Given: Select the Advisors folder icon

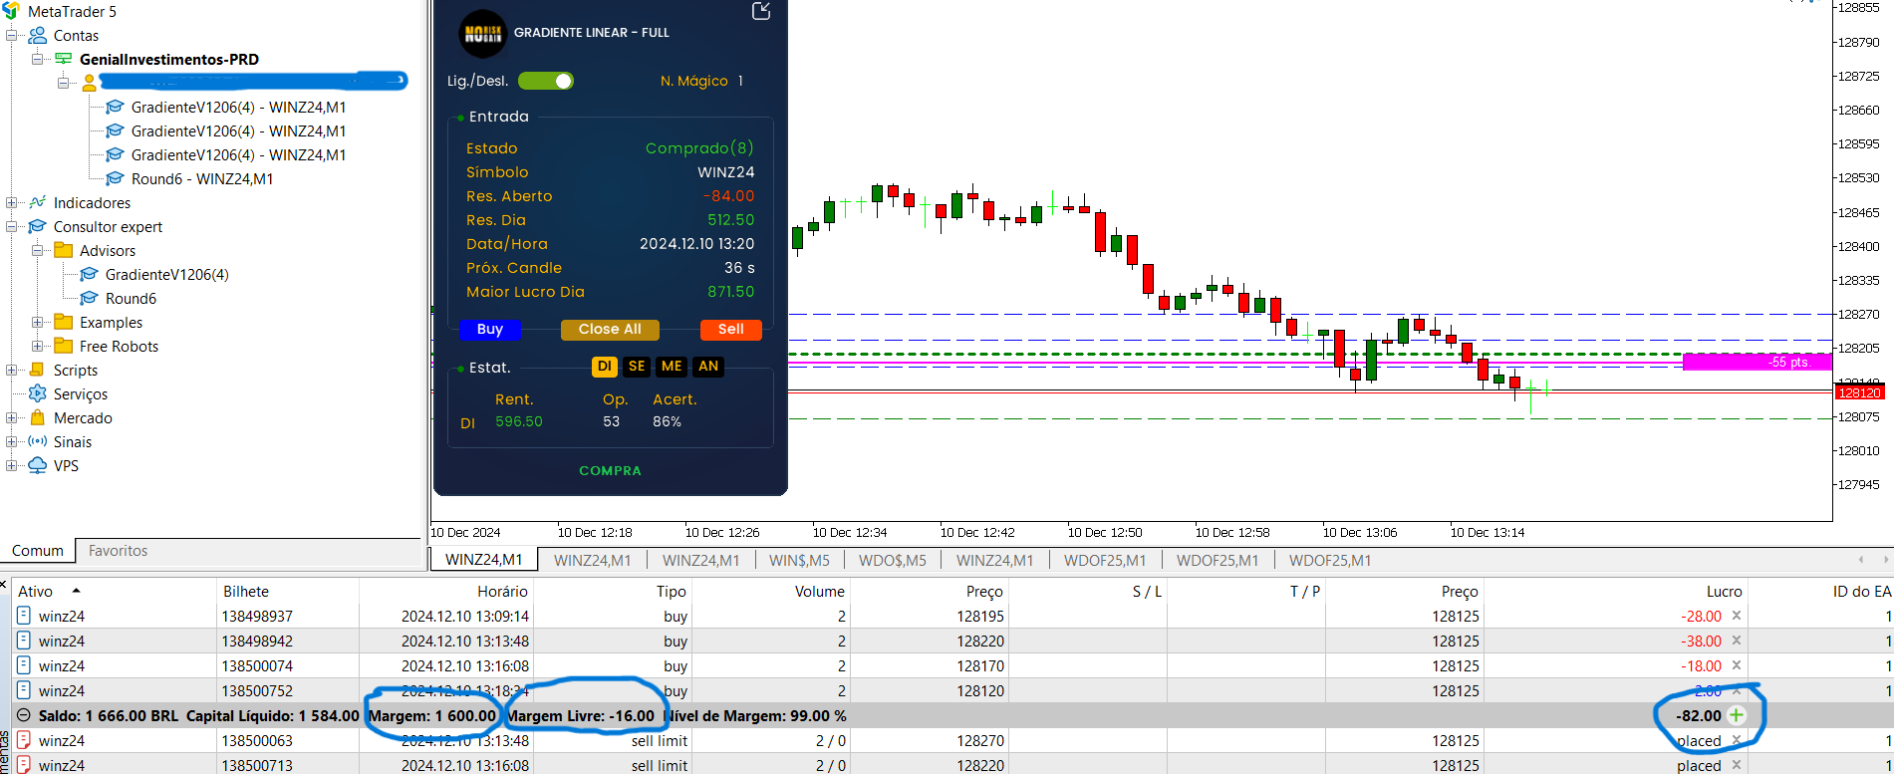Looking at the screenshot, I should (x=64, y=250).
